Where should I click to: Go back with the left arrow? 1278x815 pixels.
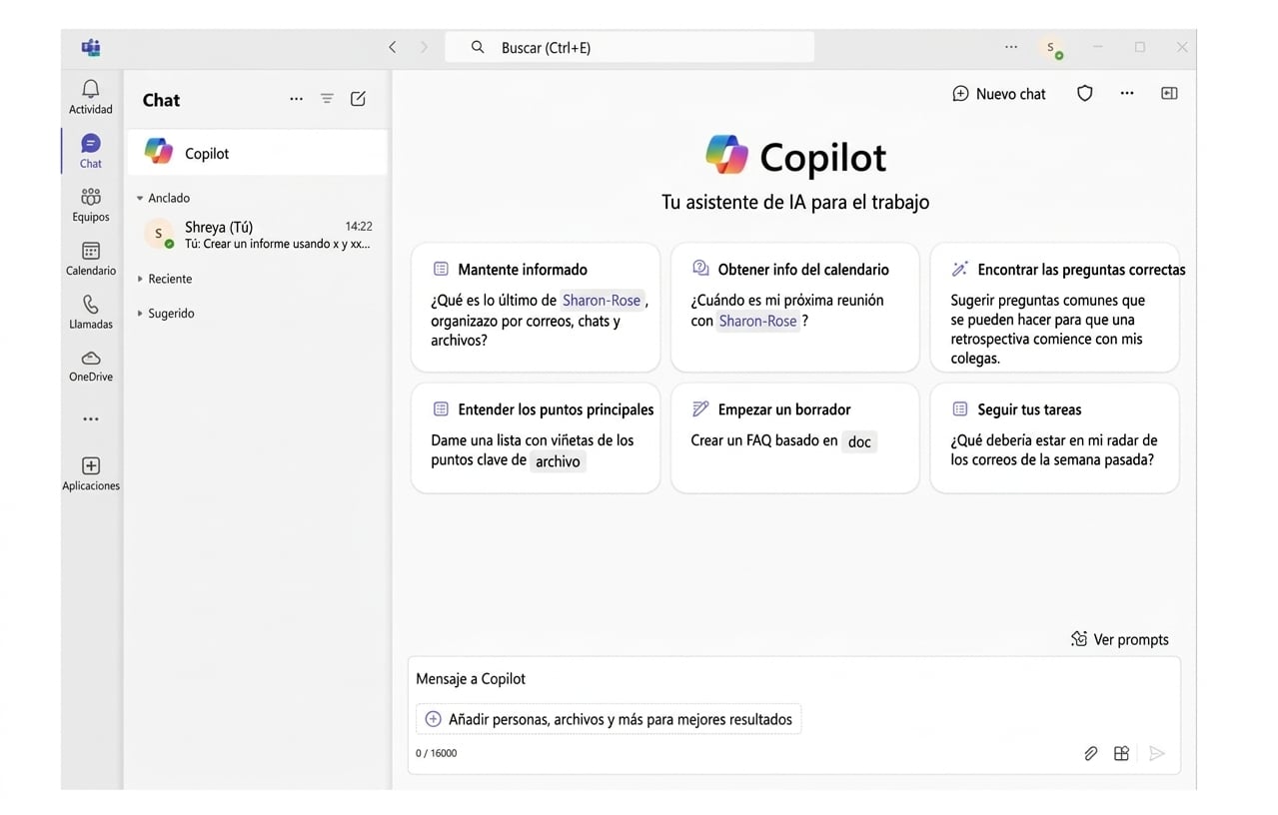pyautogui.click(x=392, y=47)
